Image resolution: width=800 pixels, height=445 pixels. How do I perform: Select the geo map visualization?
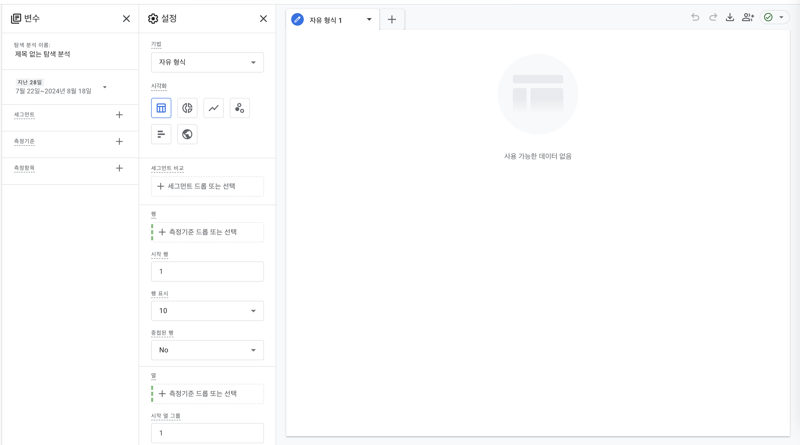[x=187, y=134]
